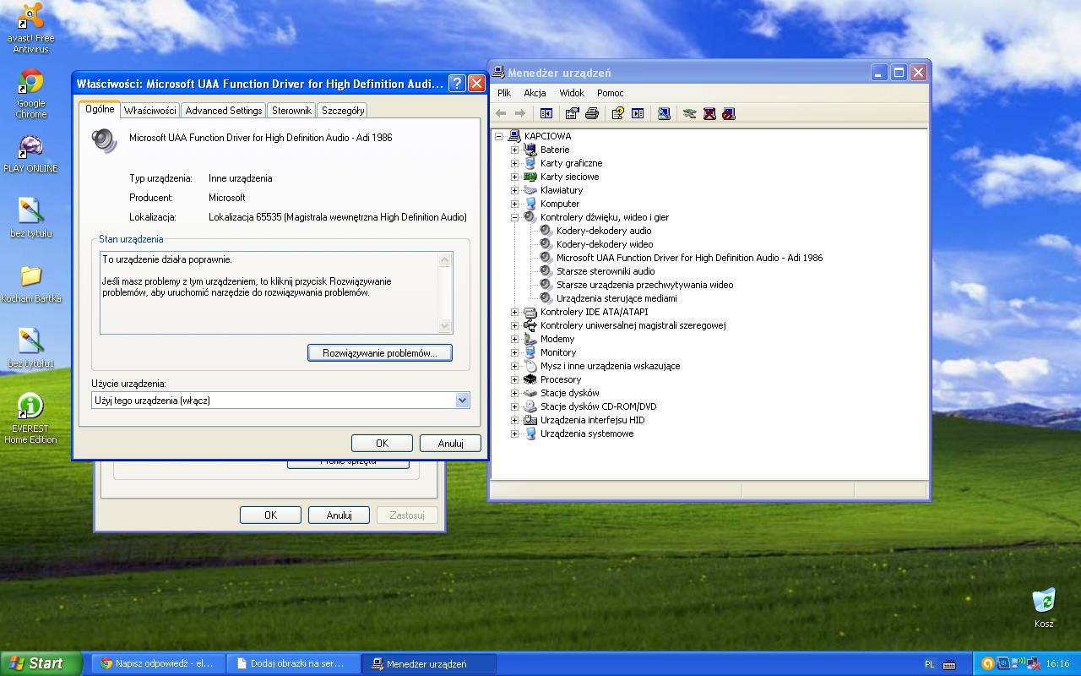Click the Forward arrow in Device Manager toolbar
The height and width of the screenshot is (676, 1081).
point(520,113)
